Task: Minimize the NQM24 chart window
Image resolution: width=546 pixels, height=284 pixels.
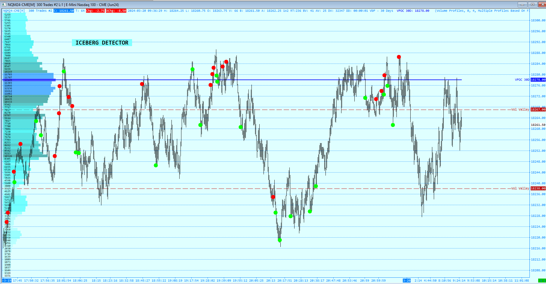Action: click(522, 5)
